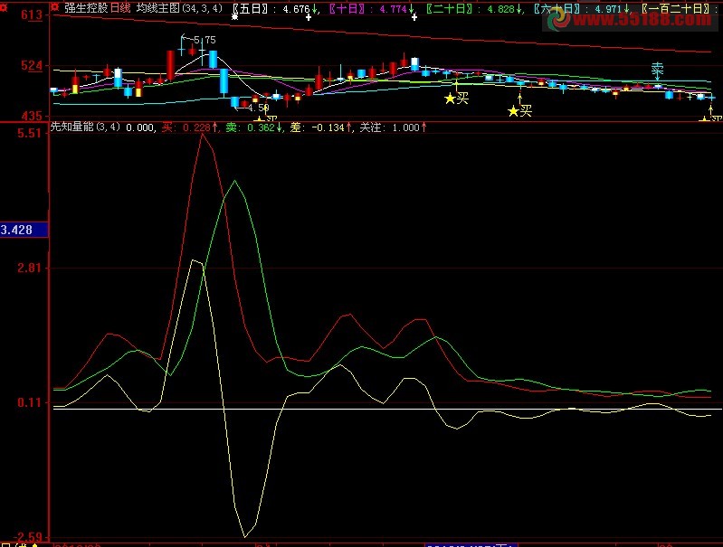Click the highlighted 3.428 cursor value box
Screen dimensions: 723x547
coord(24,230)
